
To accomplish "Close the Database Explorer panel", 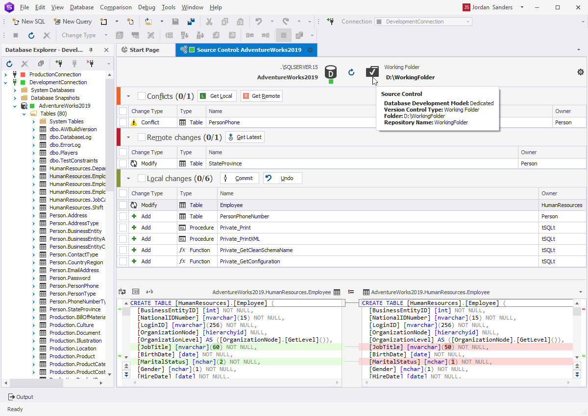I will point(106,50).
